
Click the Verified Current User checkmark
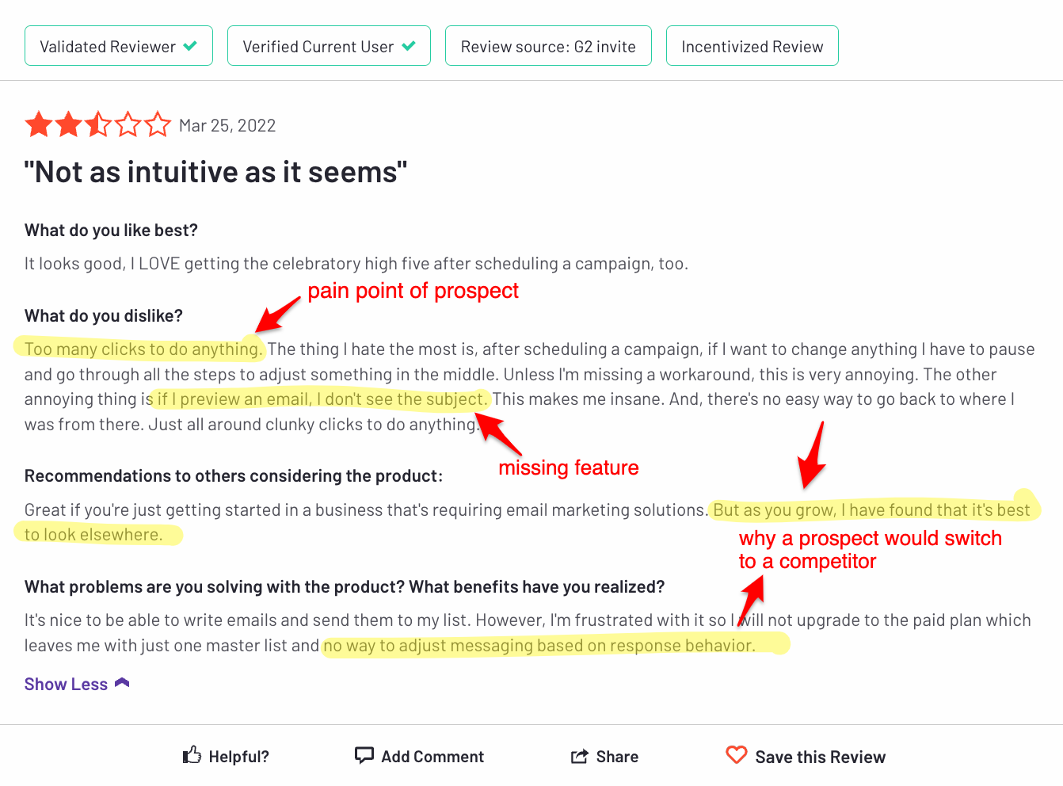pyautogui.click(x=409, y=46)
